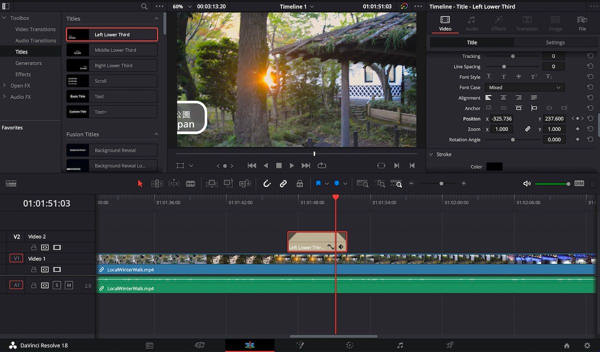
Task: Open Project Settings gear icon
Action: coord(587,345)
